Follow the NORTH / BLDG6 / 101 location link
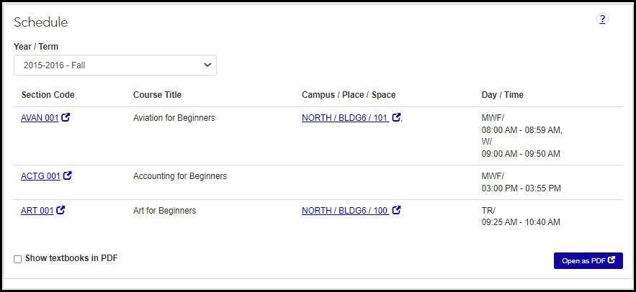 pos(345,118)
